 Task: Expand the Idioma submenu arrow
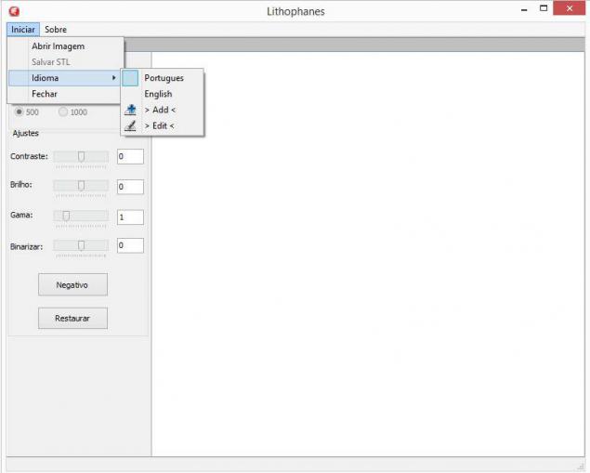click(113, 78)
